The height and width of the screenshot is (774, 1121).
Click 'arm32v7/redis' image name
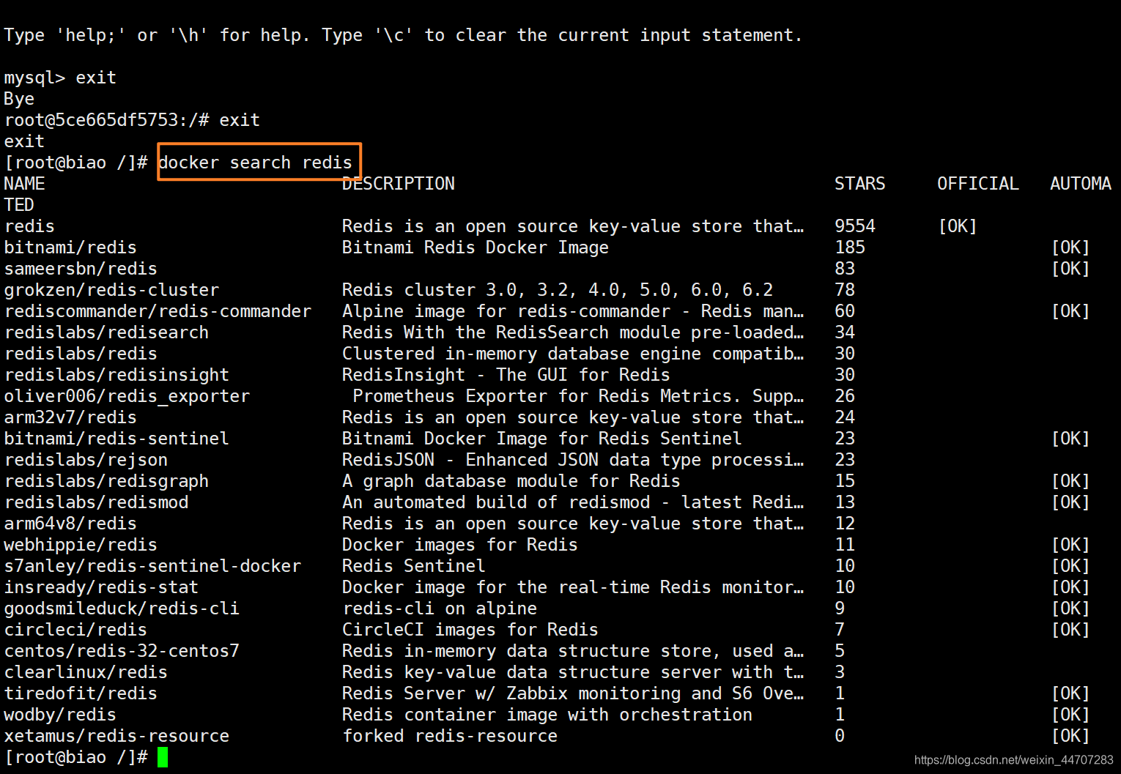coord(70,417)
